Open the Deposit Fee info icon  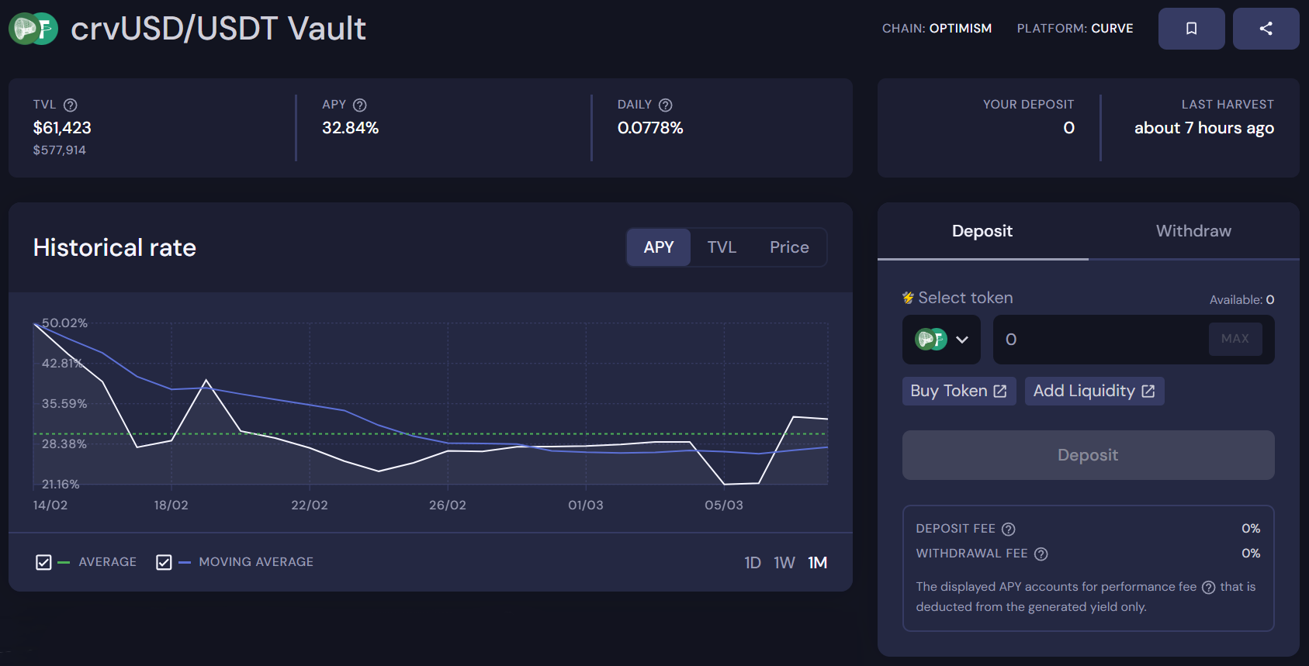point(1008,529)
